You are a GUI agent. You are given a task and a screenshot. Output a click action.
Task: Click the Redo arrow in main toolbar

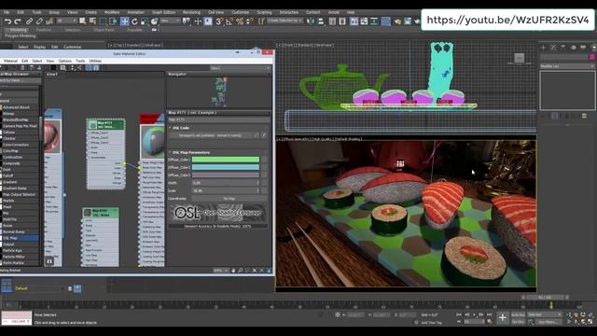point(18,21)
